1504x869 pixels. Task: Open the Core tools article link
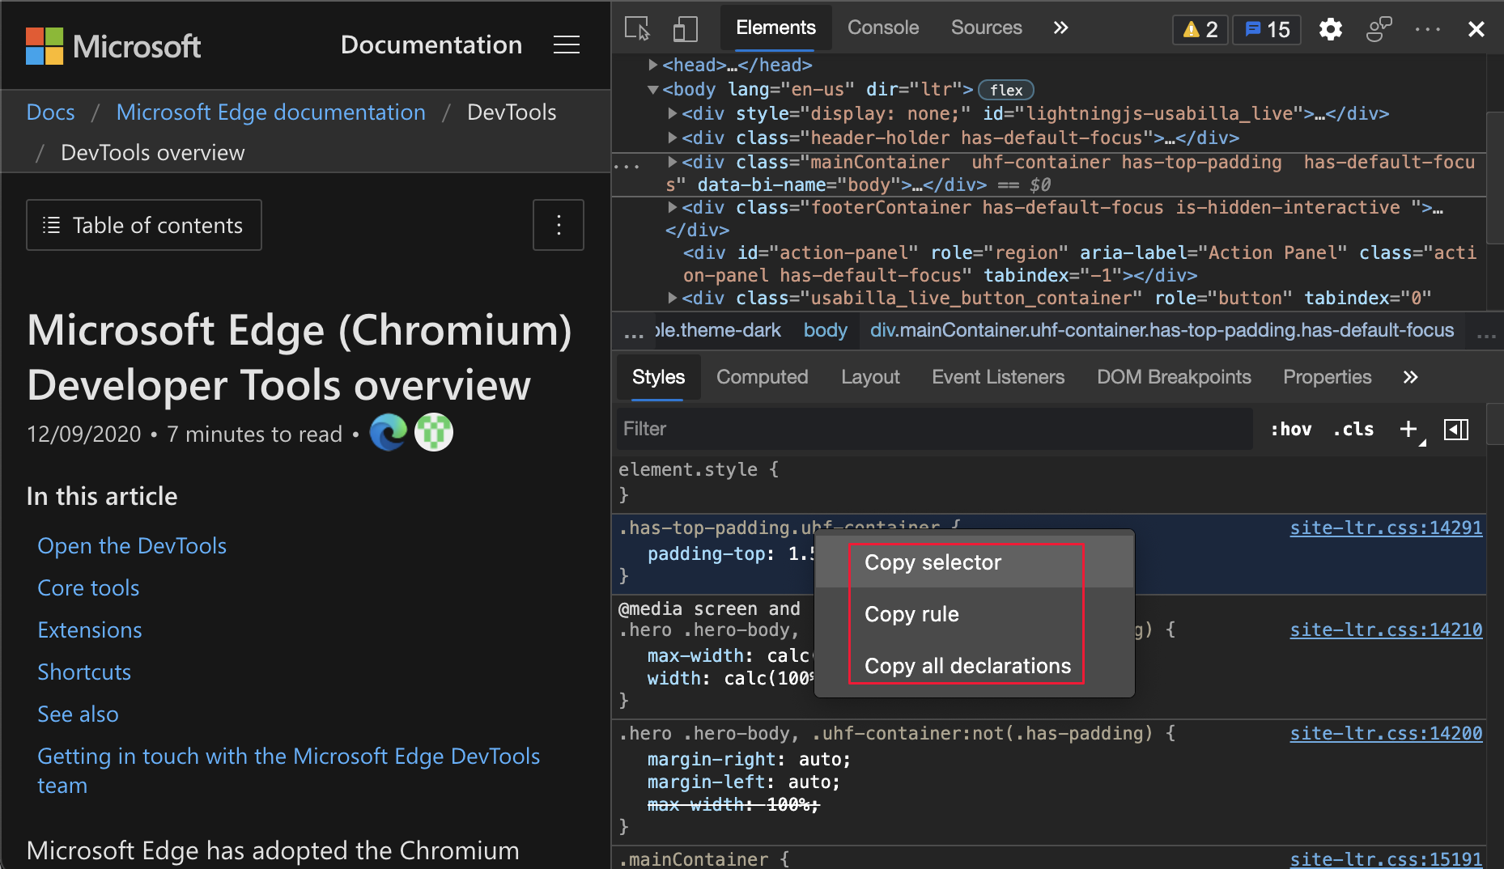coord(87,587)
